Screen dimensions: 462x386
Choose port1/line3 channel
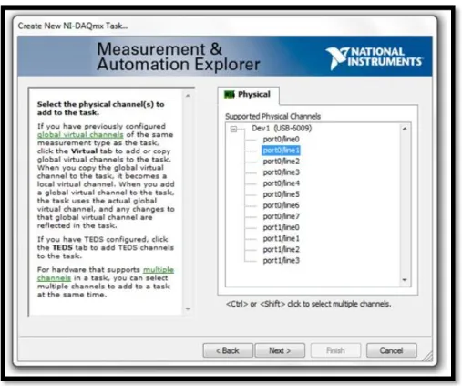281,260
